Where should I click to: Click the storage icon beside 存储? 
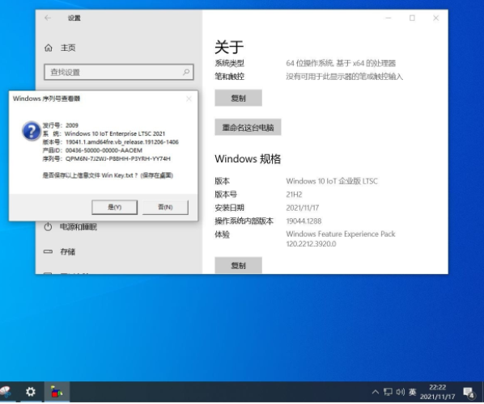pyautogui.click(x=48, y=252)
